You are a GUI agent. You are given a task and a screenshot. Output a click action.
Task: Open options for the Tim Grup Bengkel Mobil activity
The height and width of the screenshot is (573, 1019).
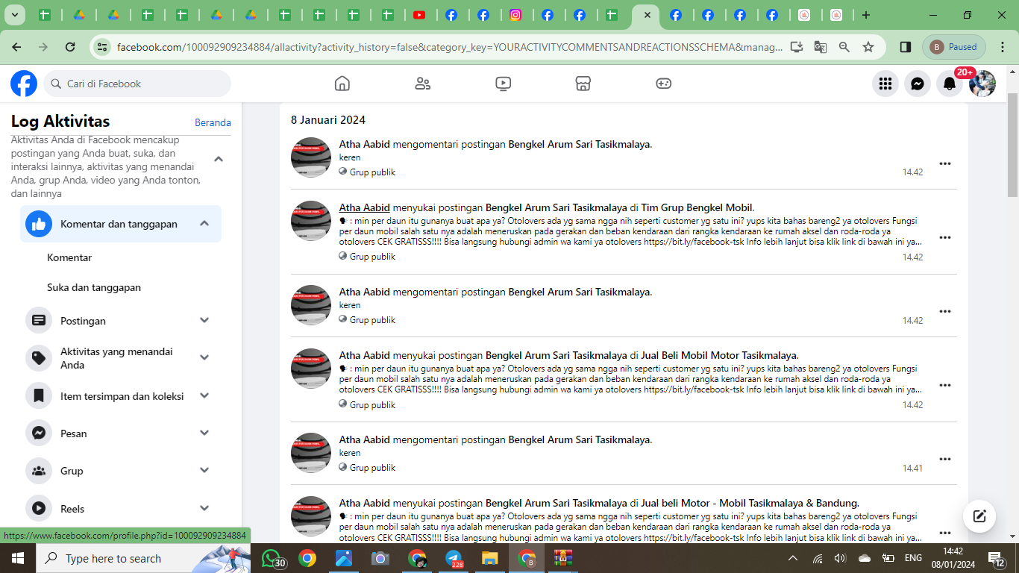click(x=945, y=237)
